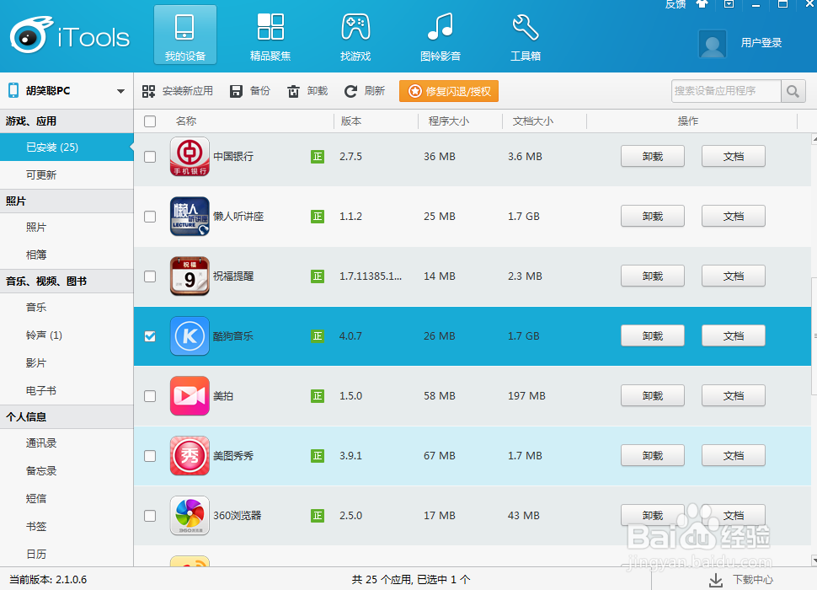Image resolution: width=817 pixels, height=590 pixels.
Task: Check the 美图秀秀 row checkbox
Action: (x=150, y=456)
